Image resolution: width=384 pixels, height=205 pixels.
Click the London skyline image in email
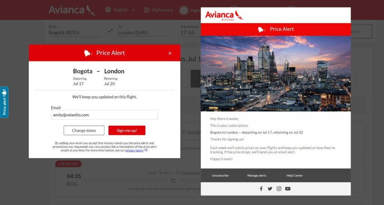pos(276,74)
